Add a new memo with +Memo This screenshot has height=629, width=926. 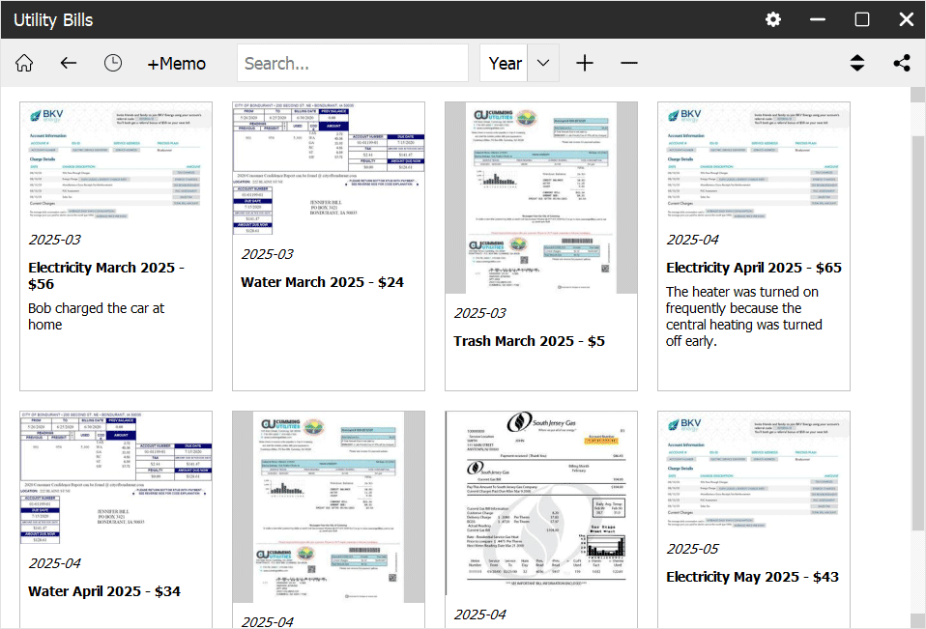176,63
